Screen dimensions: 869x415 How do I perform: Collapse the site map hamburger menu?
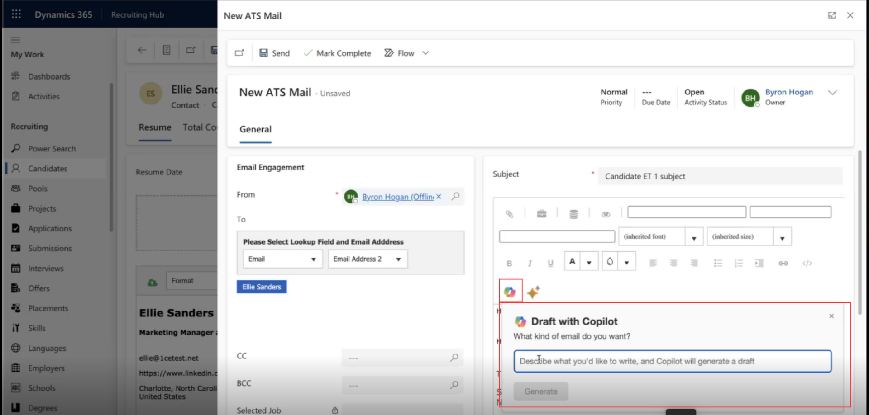pos(15,40)
